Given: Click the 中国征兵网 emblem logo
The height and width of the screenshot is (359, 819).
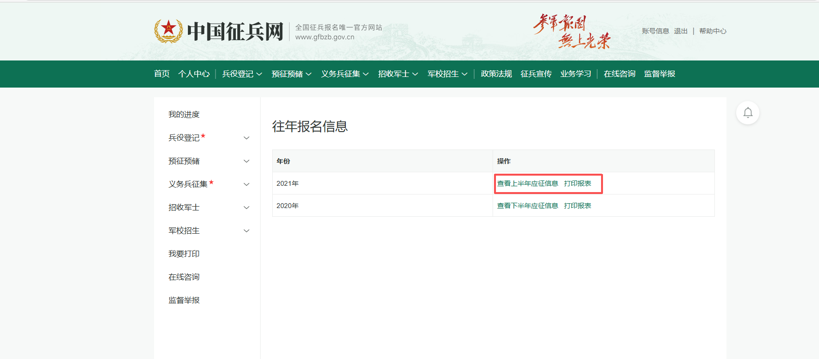Looking at the screenshot, I should pyautogui.click(x=168, y=31).
